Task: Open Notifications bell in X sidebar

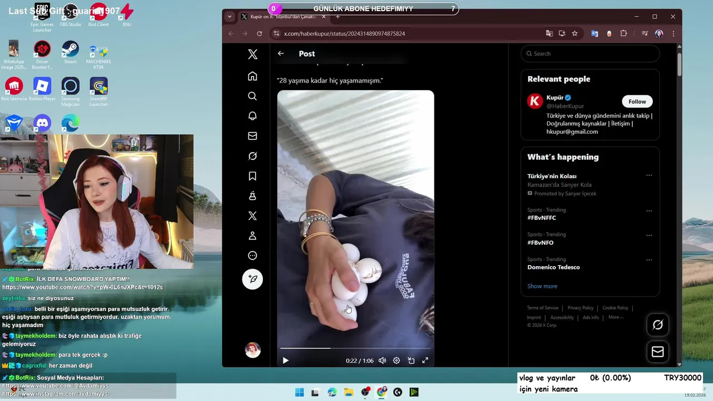Action: (252, 116)
